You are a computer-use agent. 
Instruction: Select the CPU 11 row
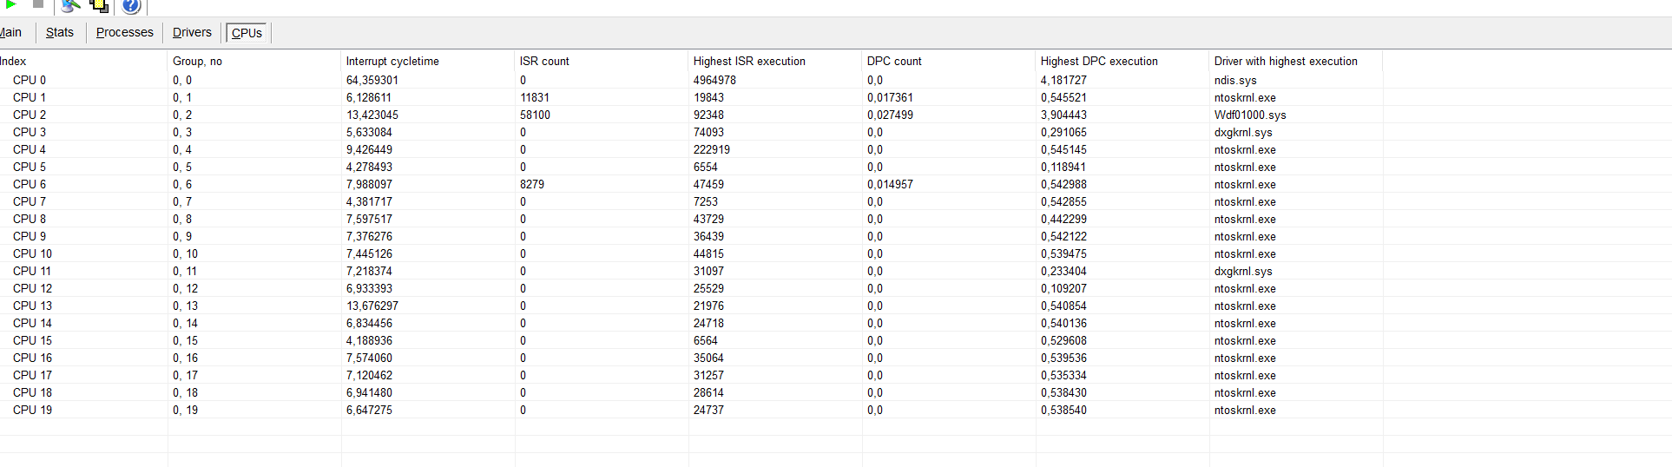pyautogui.click(x=691, y=271)
